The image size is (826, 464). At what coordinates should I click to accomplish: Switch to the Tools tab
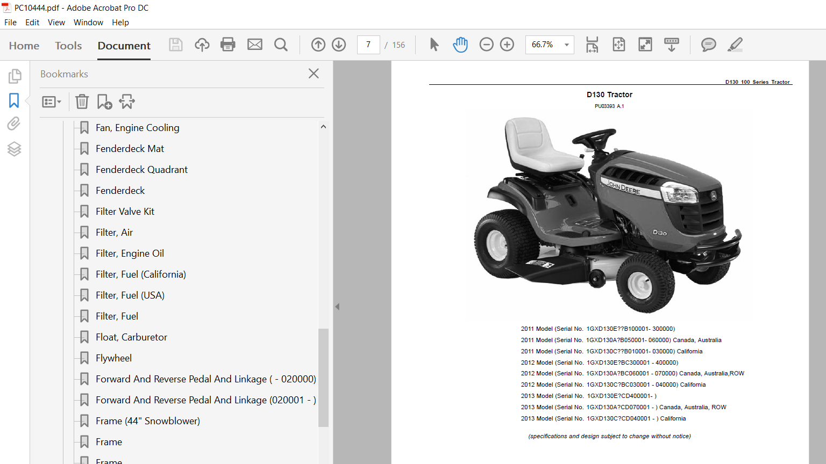pos(68,46)
